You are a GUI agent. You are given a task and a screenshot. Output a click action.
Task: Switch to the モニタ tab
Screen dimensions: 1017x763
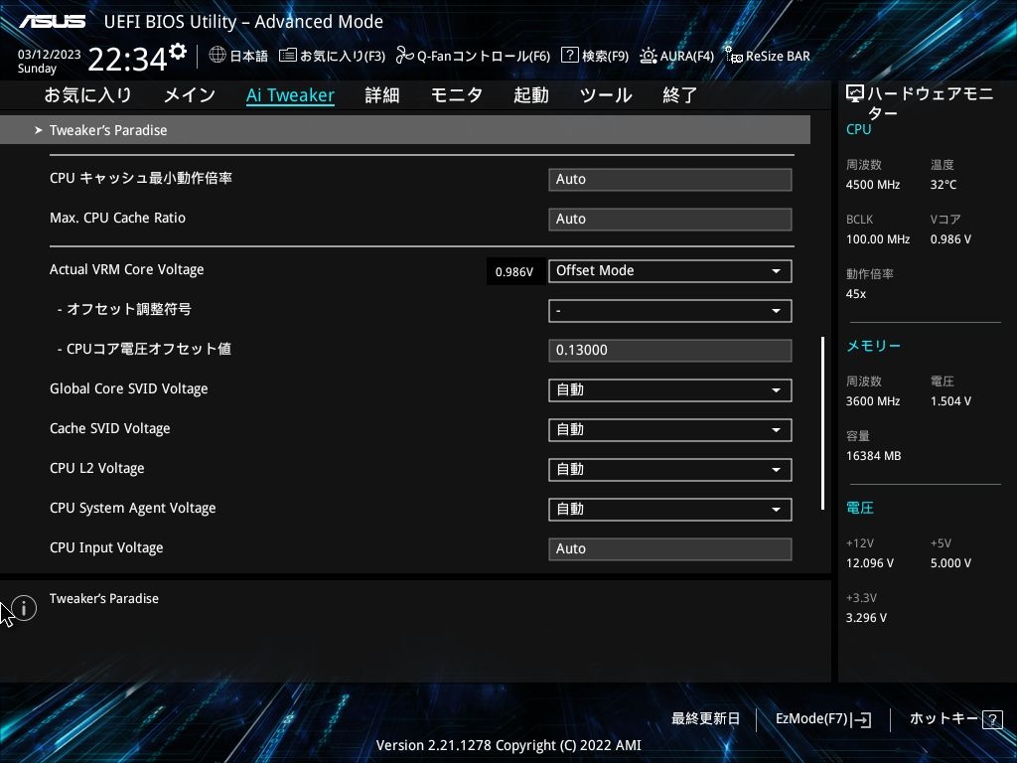point(457,95)
